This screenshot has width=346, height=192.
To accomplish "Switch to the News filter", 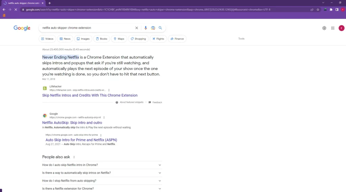I will point(65,39).
